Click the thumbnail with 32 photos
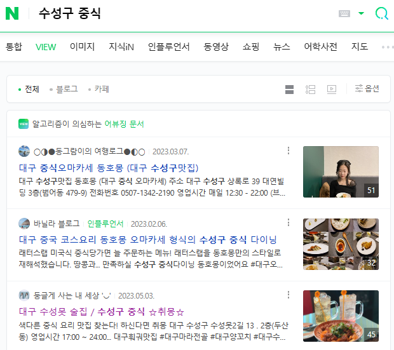394x350 pixels. coord(341,244)
